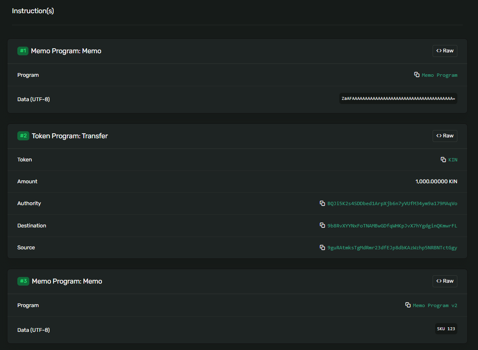Open the KIN token link
This screenshot has height=350, width=478.
[453, 160]
